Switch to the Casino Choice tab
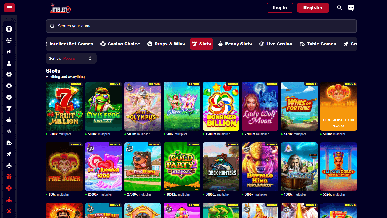Screen dimensions: 387x218 (x=120, y=44)
